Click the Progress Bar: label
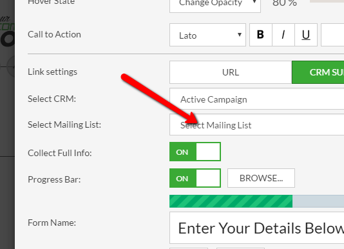Viewport: 344px width, 249px height. 54,179
